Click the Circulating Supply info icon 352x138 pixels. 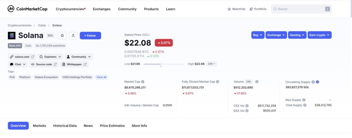pyautogui.click(x=313, y=82)
